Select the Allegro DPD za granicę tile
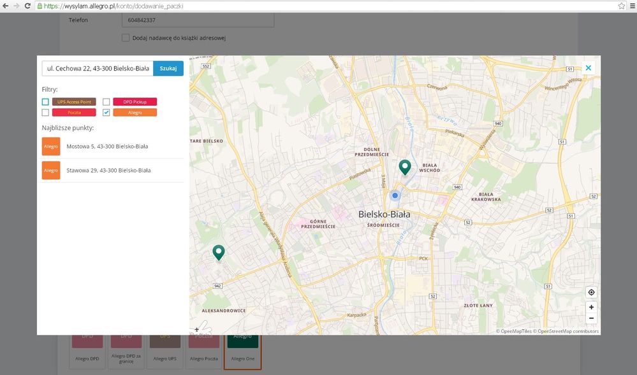 [x=126, y=351]
